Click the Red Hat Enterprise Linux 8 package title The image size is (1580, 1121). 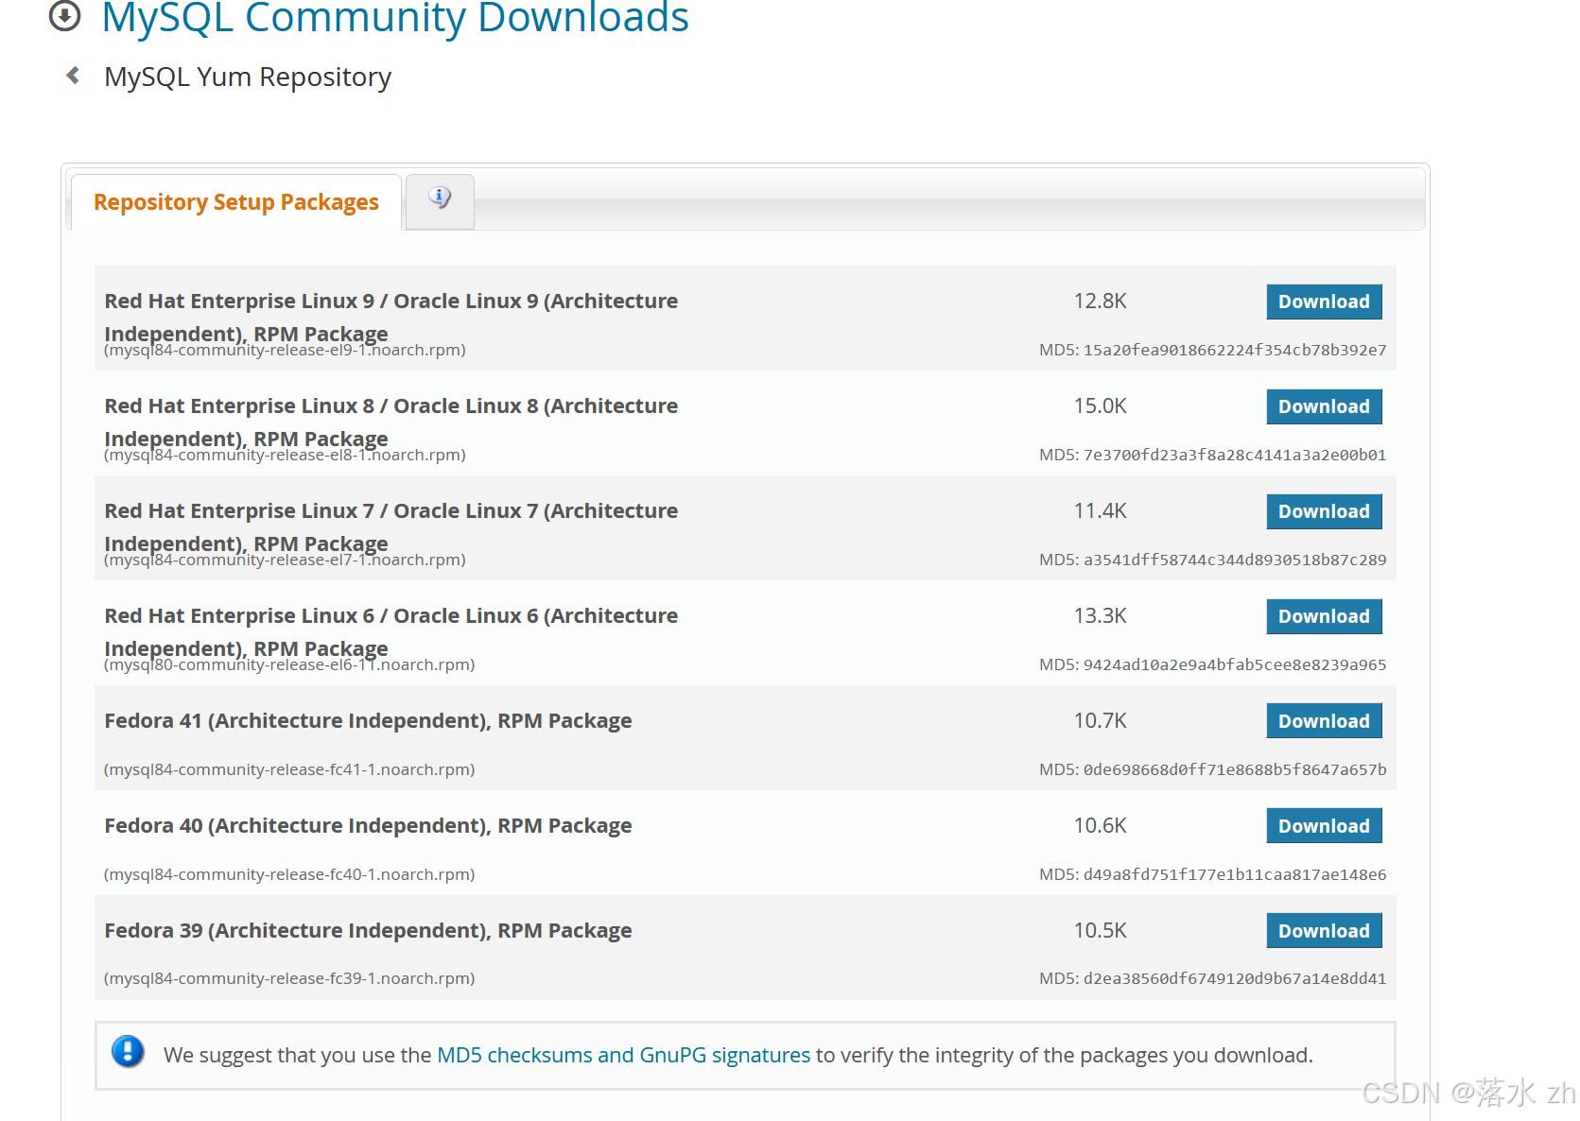pos(391,423)
